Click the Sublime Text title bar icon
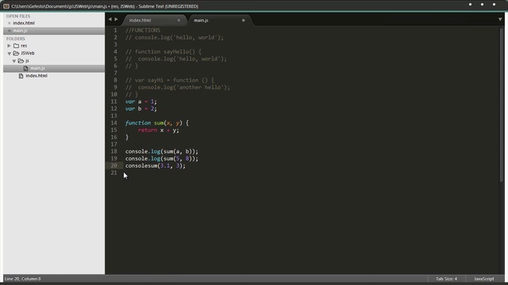This screenshot has width=508, height=285. [6, 6]
